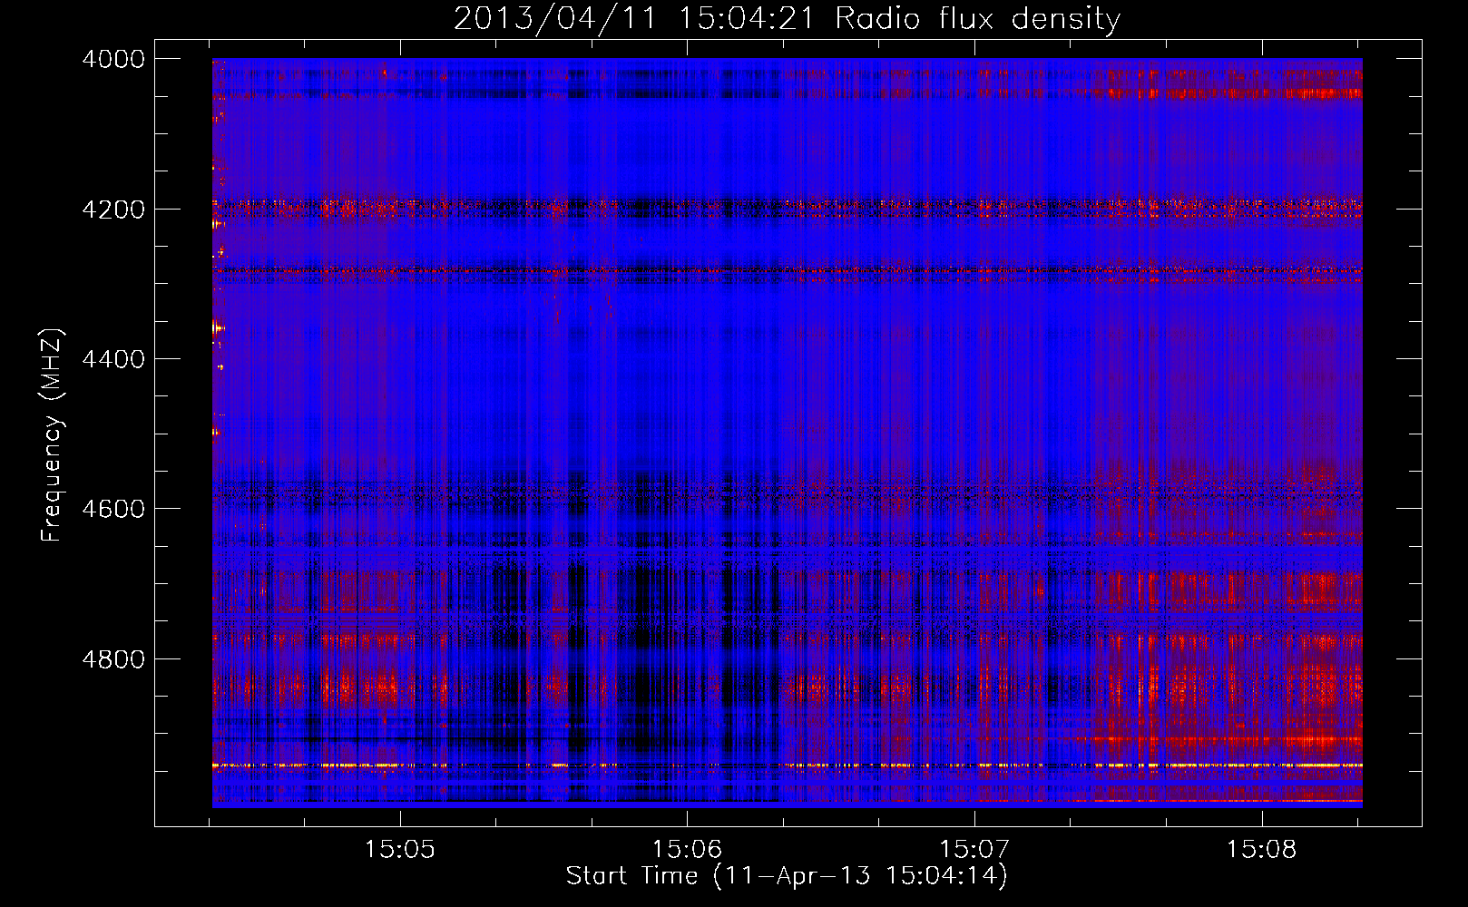This screenshot has height=907, width=1468.
Task: Click the plot title '2013/04/11 15:04:21 Radio flux density'
Action: [x=787, y=18]
